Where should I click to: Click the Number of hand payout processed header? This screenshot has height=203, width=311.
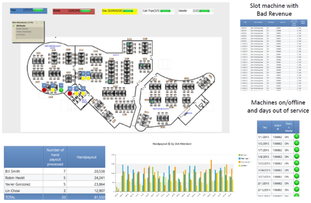(55, 157)
